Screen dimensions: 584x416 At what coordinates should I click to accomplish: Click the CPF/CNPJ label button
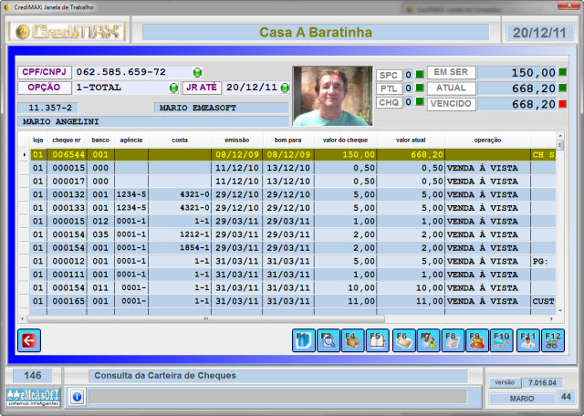pyautogui.click(x=43, y=72)
